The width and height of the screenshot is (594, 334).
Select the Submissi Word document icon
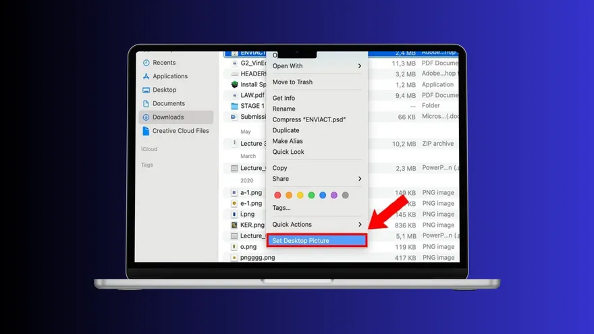(234, 117)
